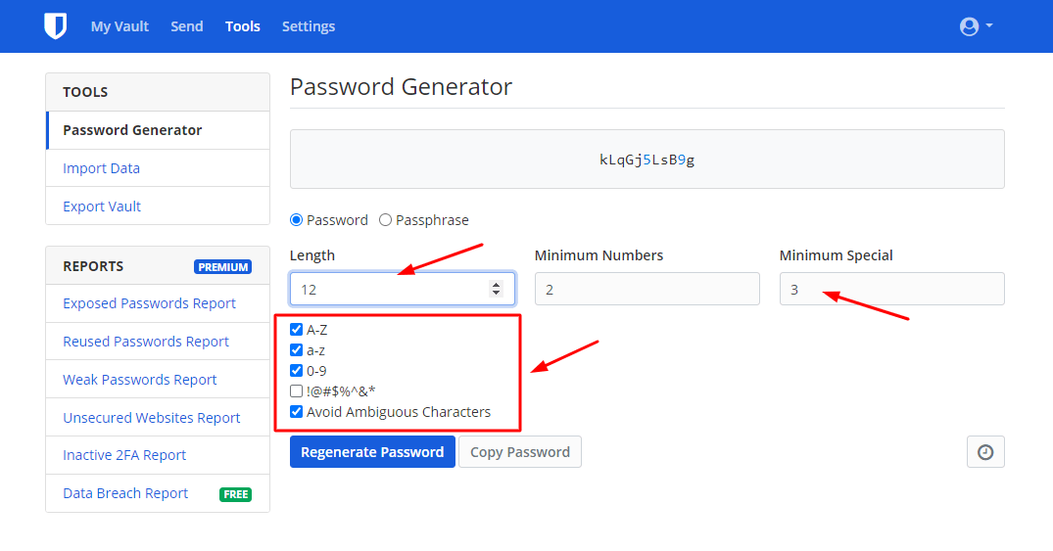Toggle the 0-9 numbers checkbox
The height and width of the screenshot is (551, 1053).
pyautogui.click(x=297, y=371)
